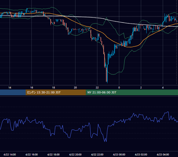The image size is (178, 157).
Task: Click the 0 hour label on price chart axis
Action: [x=119, y=88]
